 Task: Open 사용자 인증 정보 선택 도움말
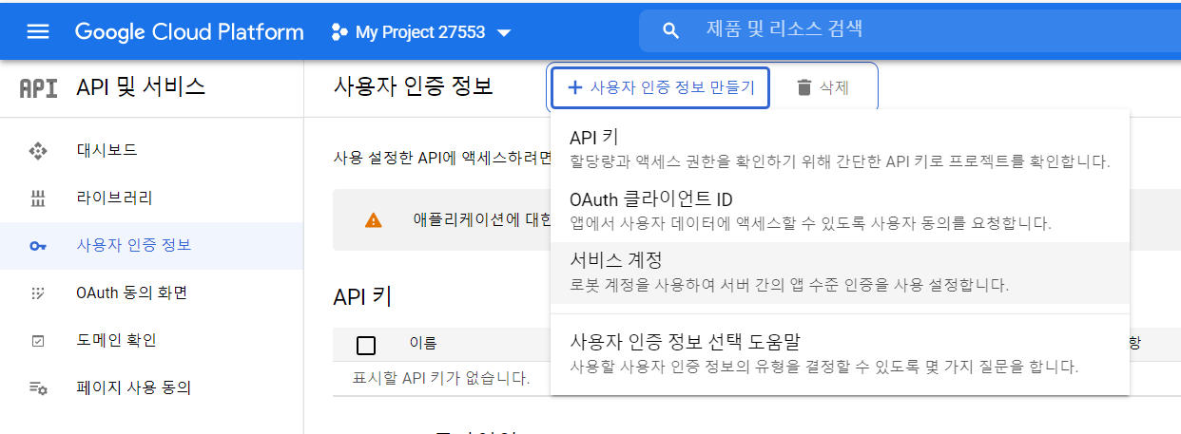(x=840, y=353)
